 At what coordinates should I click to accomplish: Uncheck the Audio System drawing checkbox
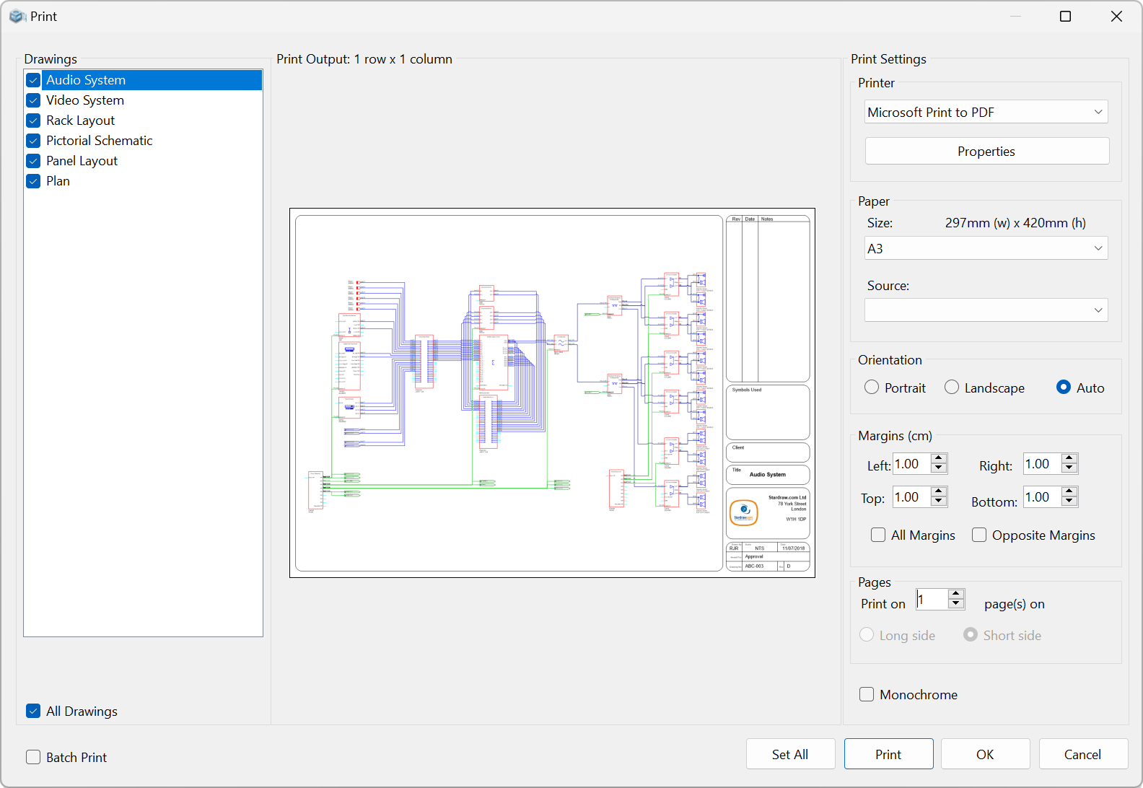tap(33, 80)
